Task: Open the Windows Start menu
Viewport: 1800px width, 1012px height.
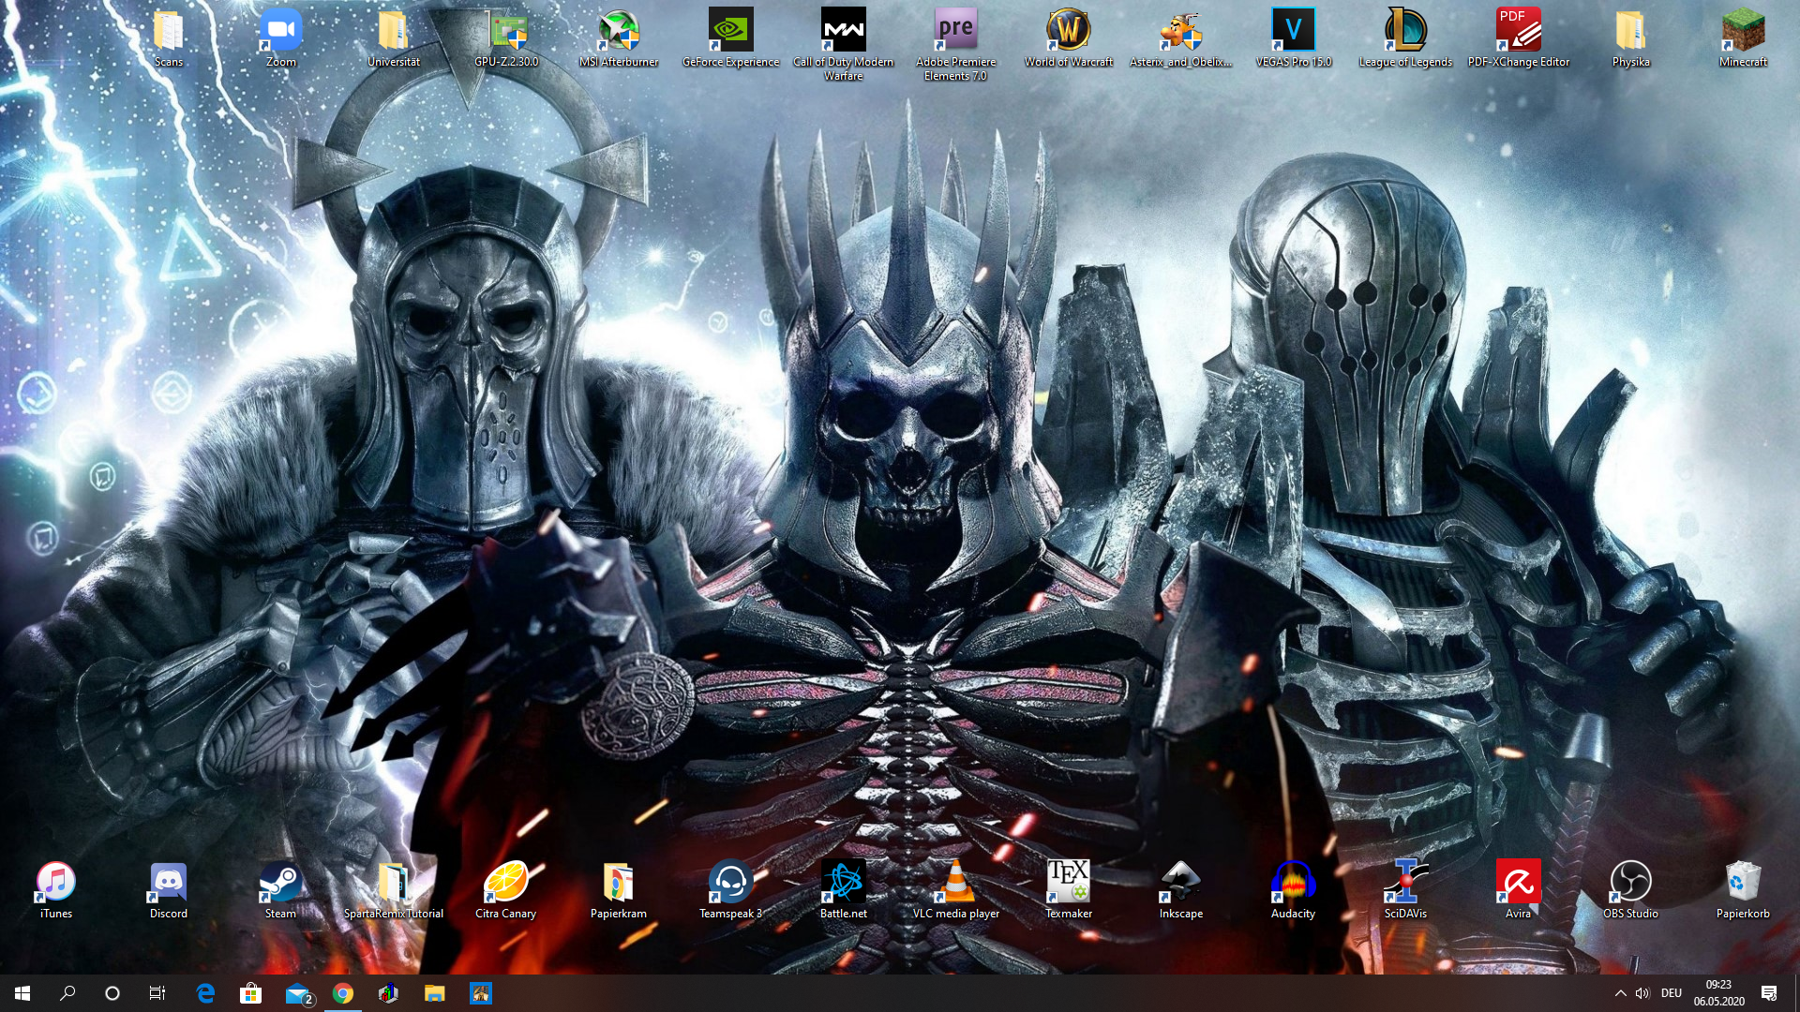Action: coord(22,993)
